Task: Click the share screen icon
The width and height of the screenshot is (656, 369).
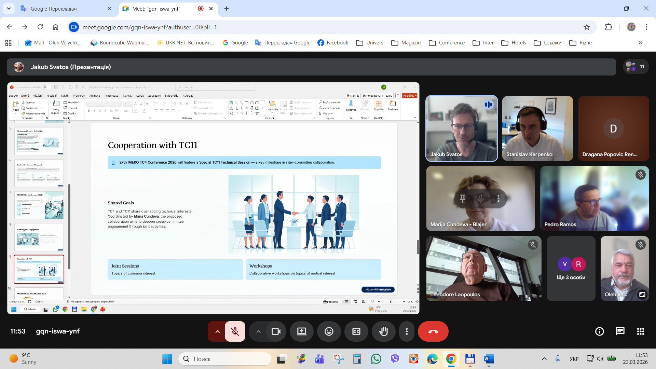Action: (x=301, y=331)
